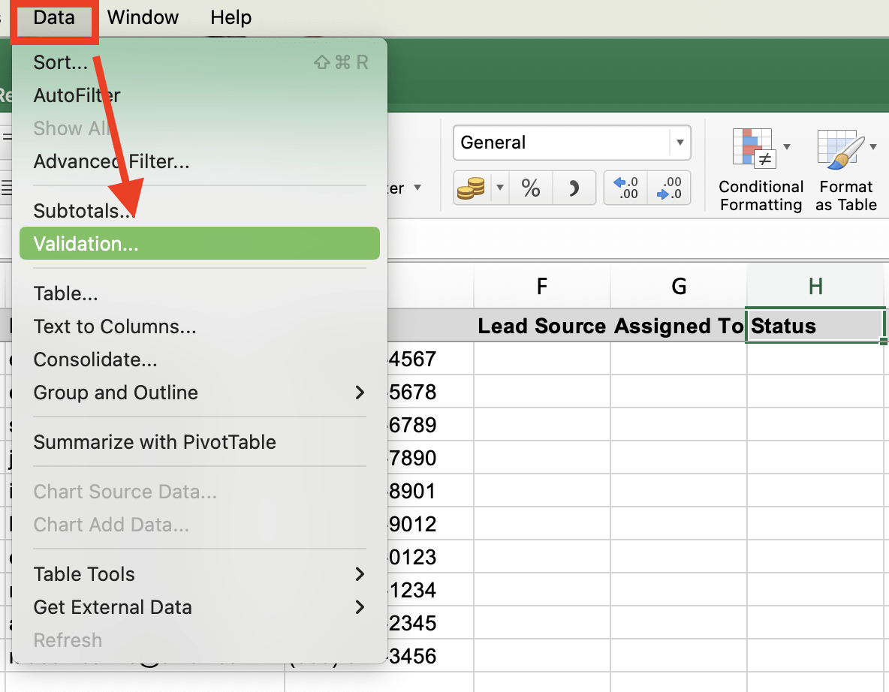This screenshot has width=889, height=692.
Task: Click the cell ending in 2345
Action: point(430,623)
